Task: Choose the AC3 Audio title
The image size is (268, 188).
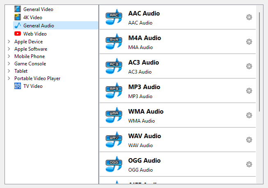Action: click(144, 63)
